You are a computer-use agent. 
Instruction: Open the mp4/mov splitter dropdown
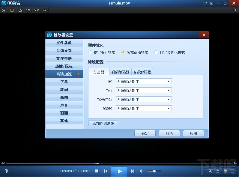coord(144,99)
